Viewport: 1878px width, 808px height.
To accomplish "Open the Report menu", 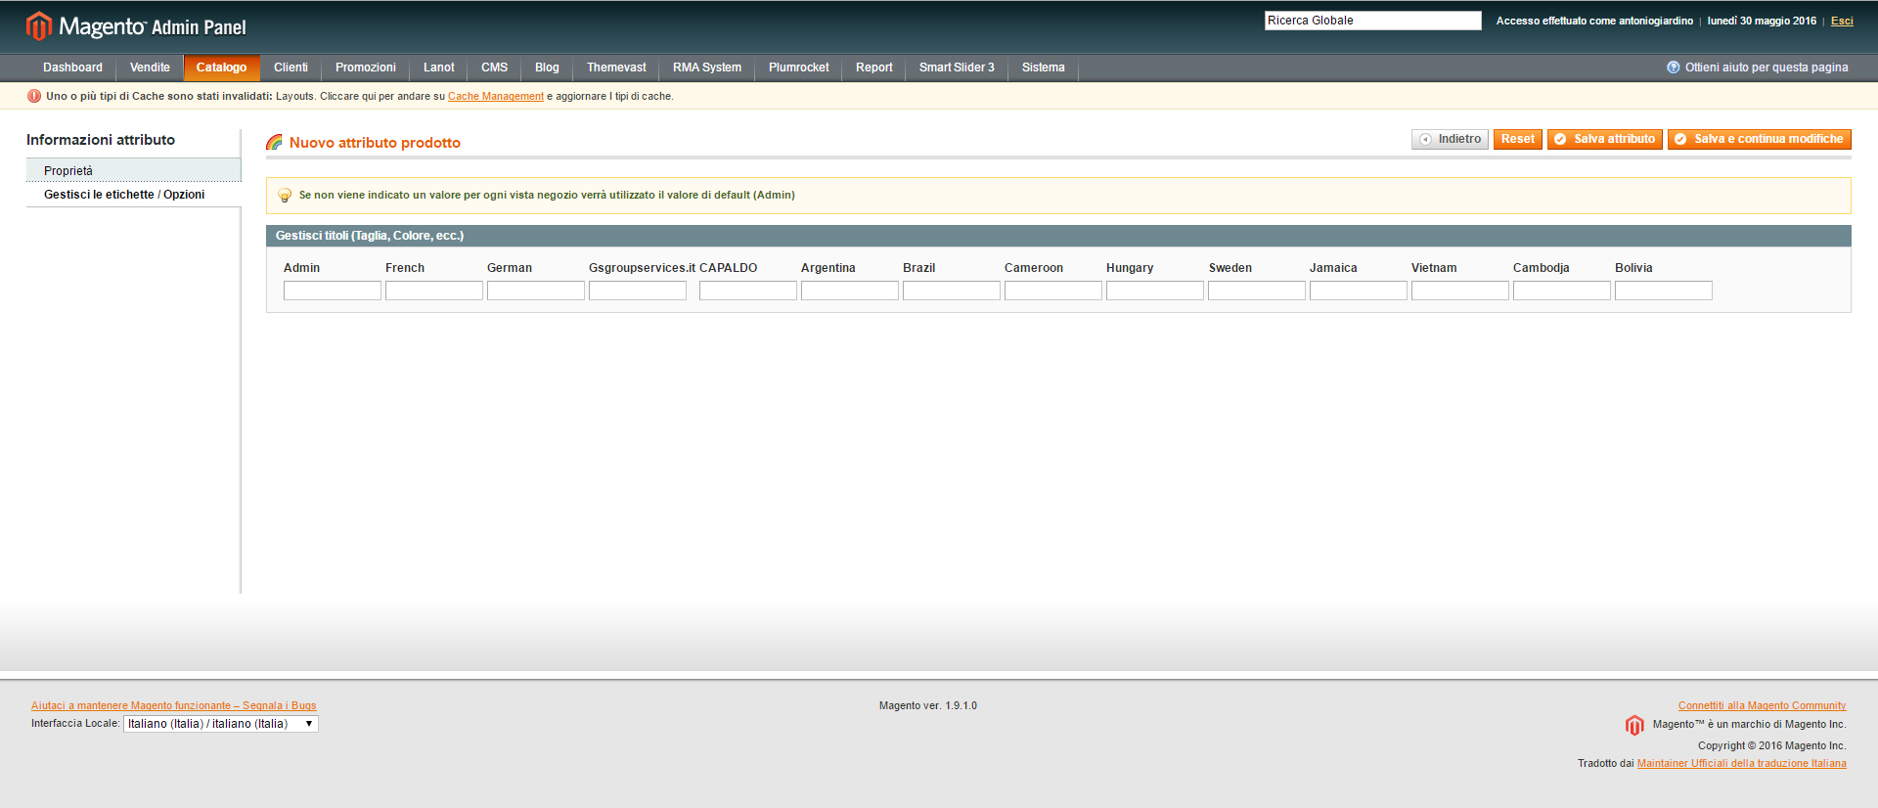I will [873, 67].
